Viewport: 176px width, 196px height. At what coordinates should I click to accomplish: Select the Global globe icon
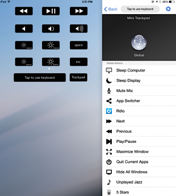pos(139,42)
